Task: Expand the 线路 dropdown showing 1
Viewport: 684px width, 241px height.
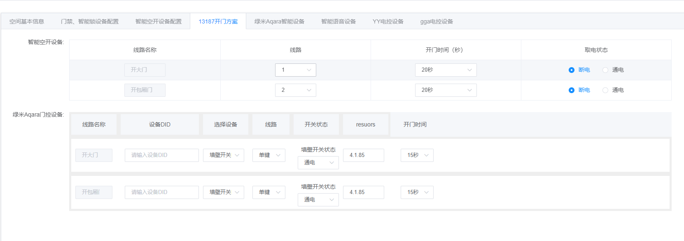Action: click(x=296, y=70)
